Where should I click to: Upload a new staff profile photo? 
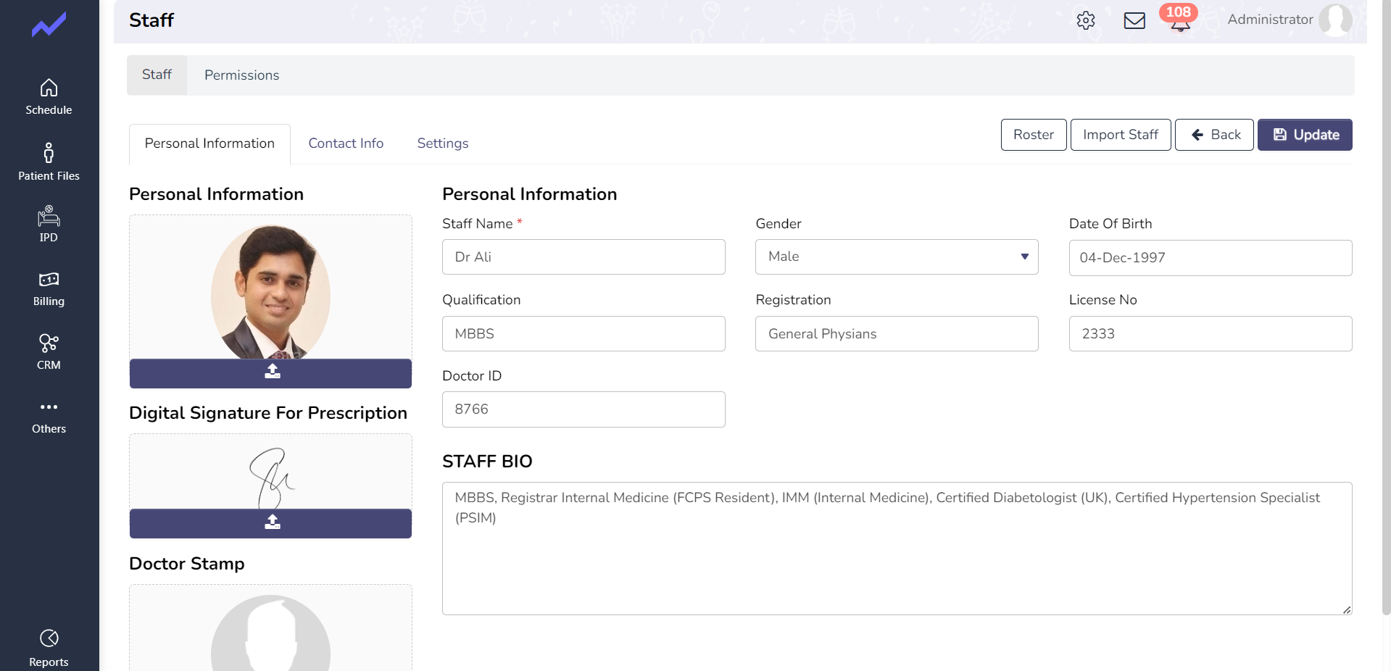coord(270,373)
